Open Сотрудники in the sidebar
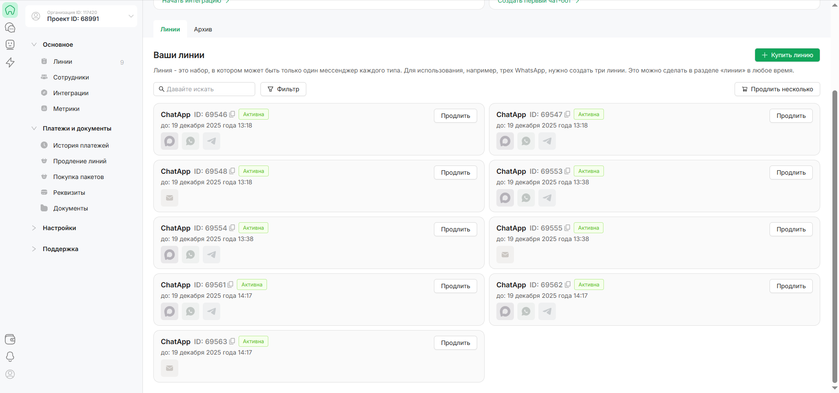Image resolution: width=839 pixels, height=393 pixels. (71, 77)
